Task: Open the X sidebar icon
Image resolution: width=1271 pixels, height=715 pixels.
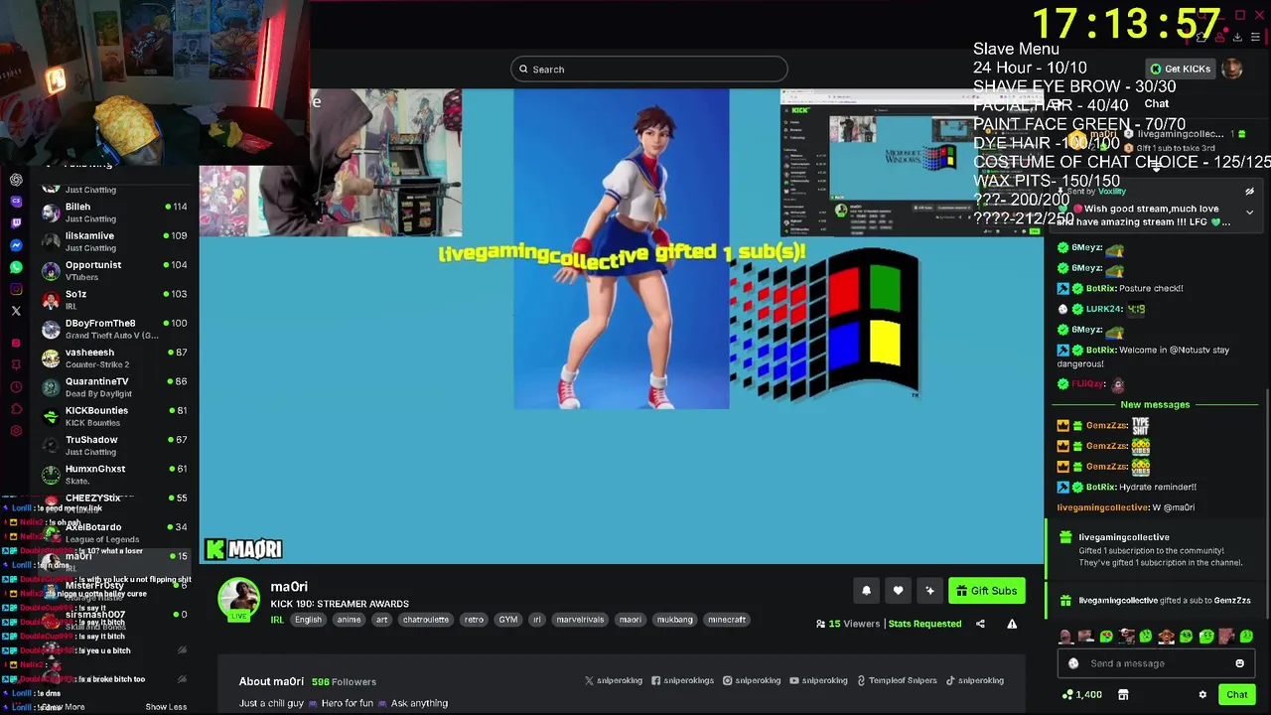Action: [16, 311]
